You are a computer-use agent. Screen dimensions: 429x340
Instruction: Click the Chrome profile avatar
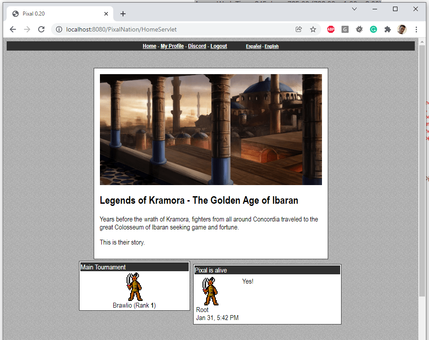pos(402,29)
